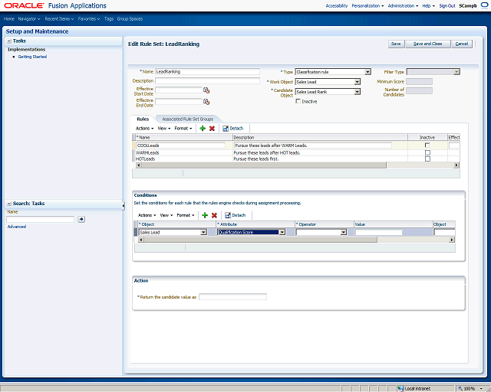
Task: Open Rules table View menu
Action: 164,129
